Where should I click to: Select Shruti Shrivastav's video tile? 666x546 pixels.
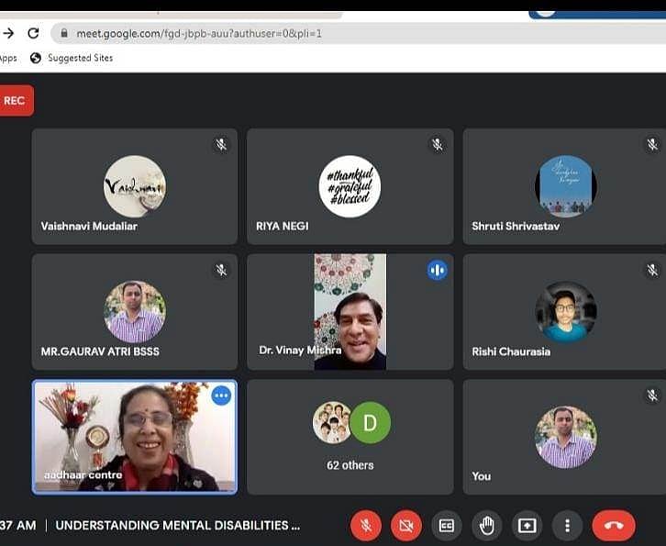pos(565,186)
